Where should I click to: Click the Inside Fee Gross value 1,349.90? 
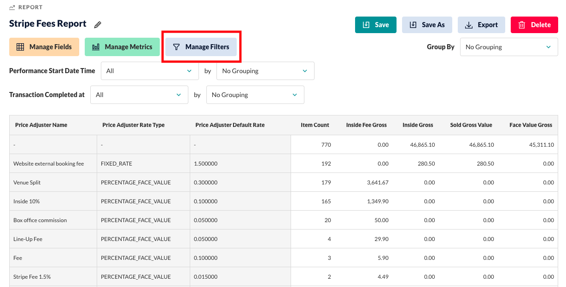pos(378,201)
